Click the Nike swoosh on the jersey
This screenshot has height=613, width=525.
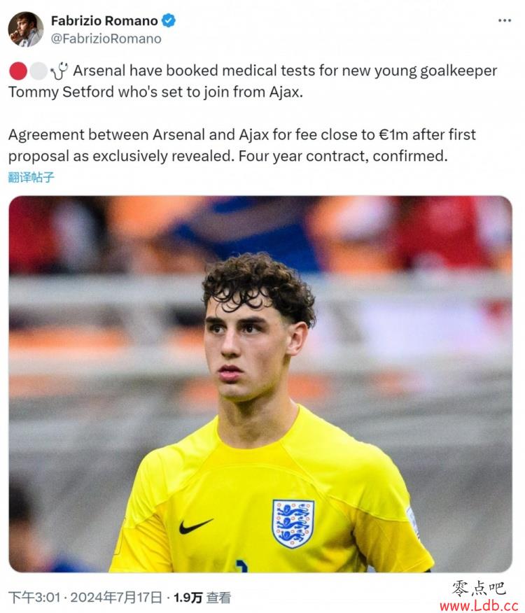(196, 526)
